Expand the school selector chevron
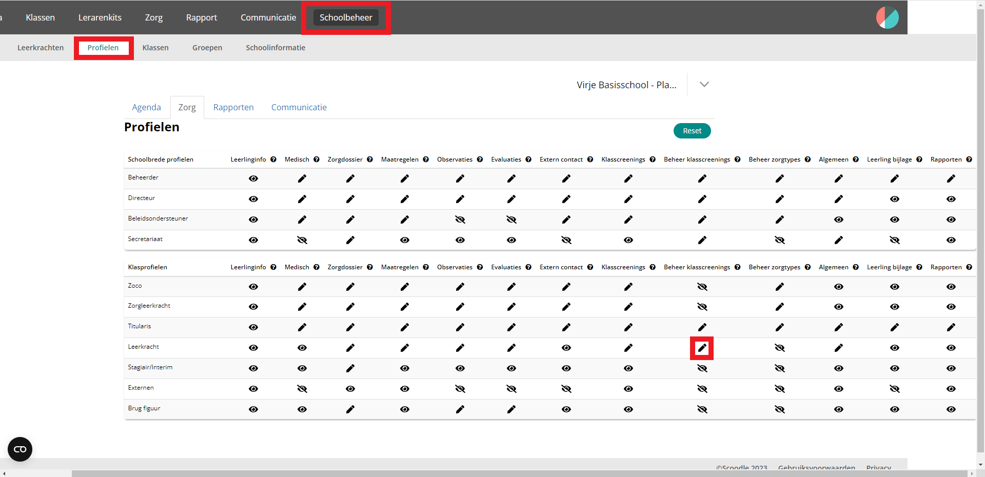Viewport: 985px width, 477px height. (x=704, y=85)
